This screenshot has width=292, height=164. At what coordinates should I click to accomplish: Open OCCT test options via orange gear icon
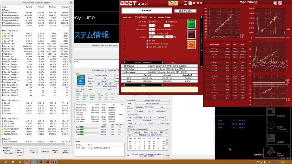click(x=191, y=45)
